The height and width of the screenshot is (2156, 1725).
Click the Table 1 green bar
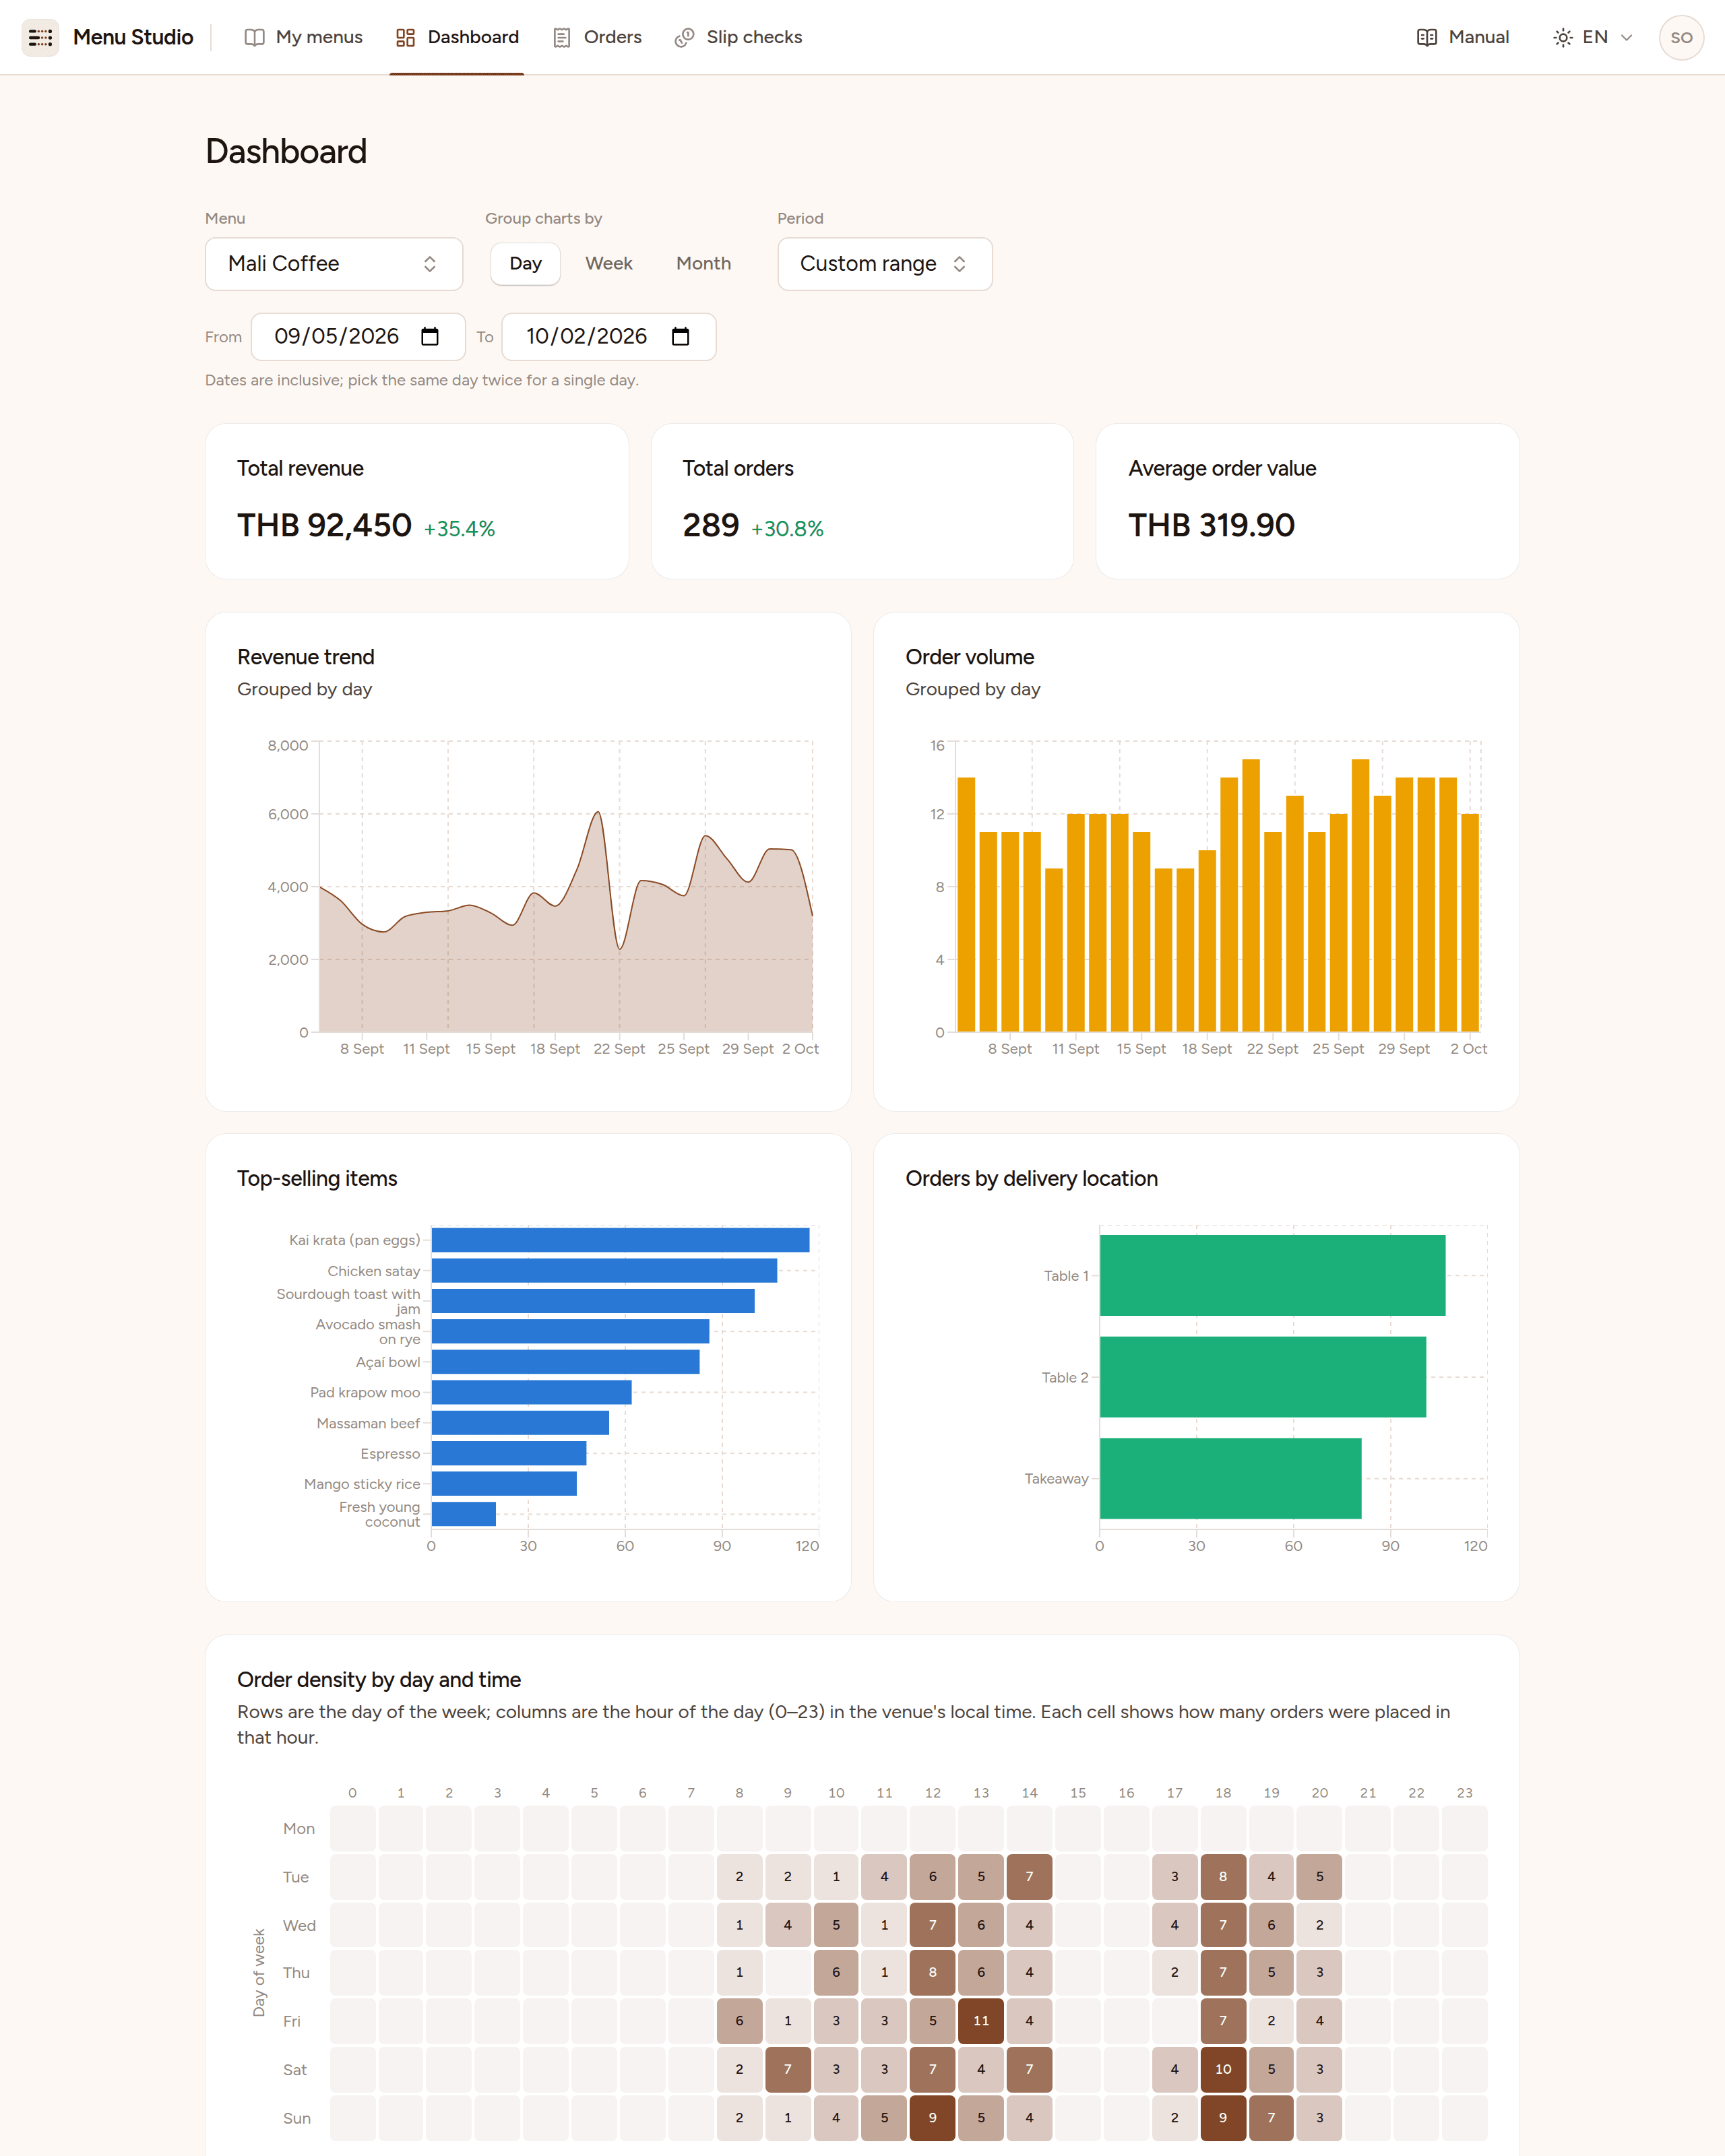click(1273, 1276)
